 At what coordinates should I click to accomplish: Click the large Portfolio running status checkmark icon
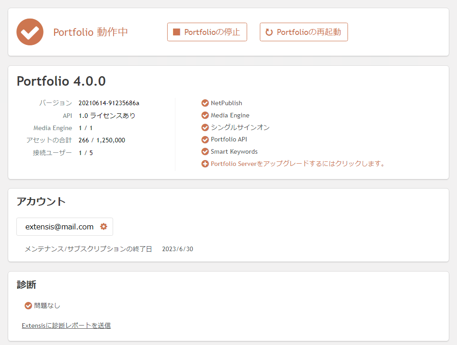(30, 32)
